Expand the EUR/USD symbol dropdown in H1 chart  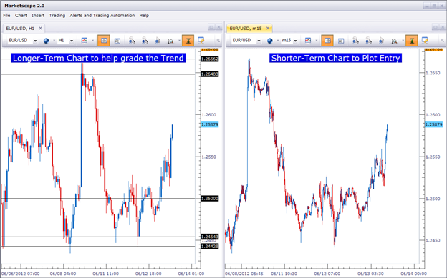pyautogui.click(x=35, y=41)
